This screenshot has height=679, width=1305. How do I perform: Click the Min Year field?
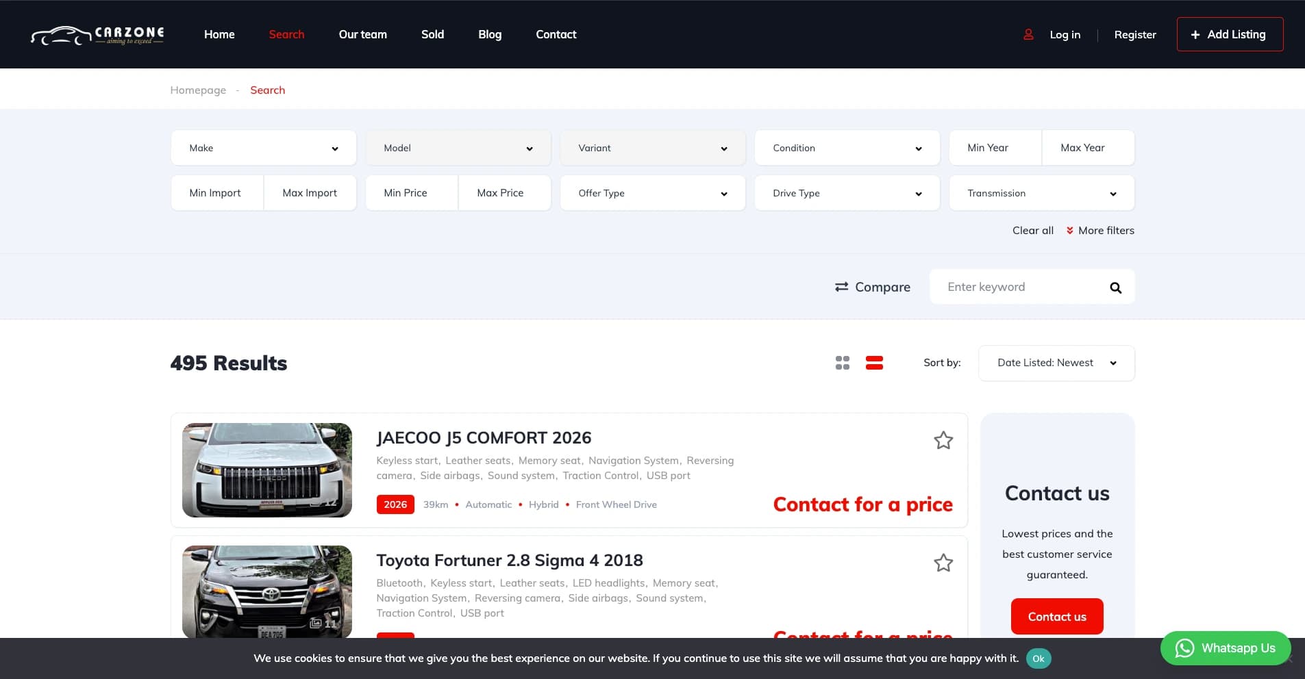(x=995, y=148)
